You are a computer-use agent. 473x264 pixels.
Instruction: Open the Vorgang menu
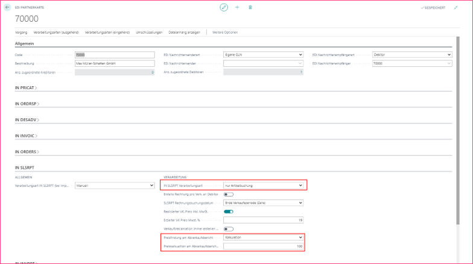pos(21,31)
